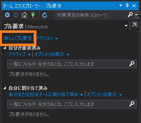Collapse the 自分に割り当て済み section
The height and width of the screenshot is (123, 141).
[x=5, y=88]
